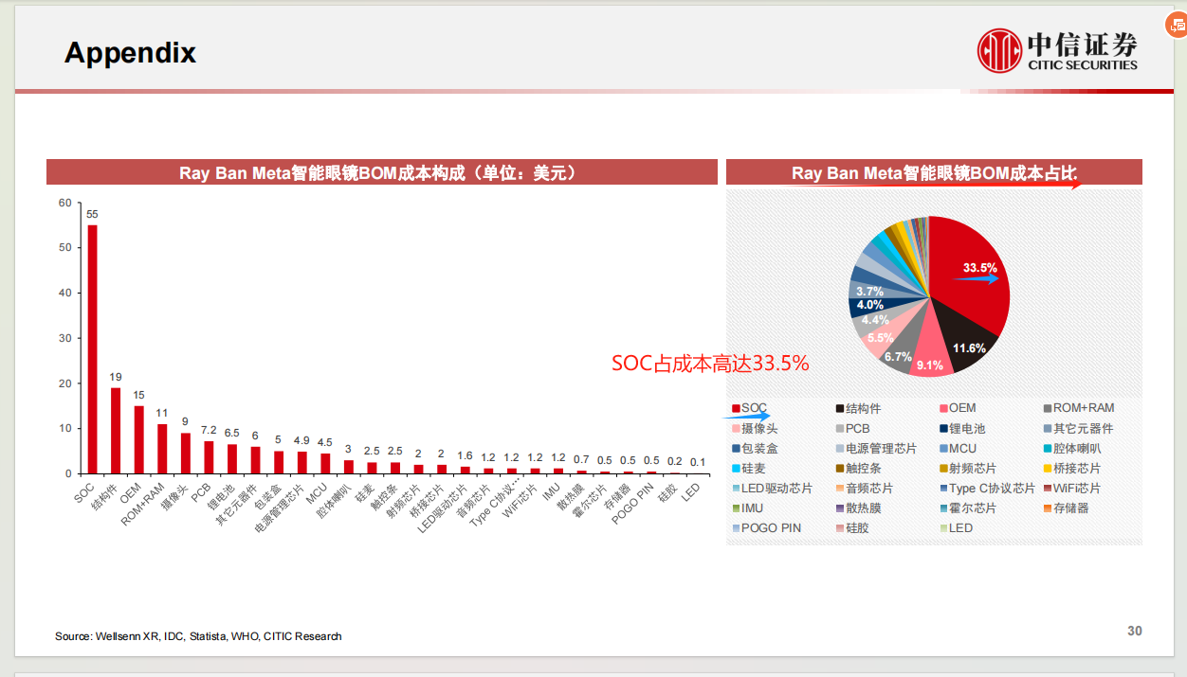The height and width of the screenshot is (677, 1187).
Task: Click the bar value label 19
Action: point(116,377)
